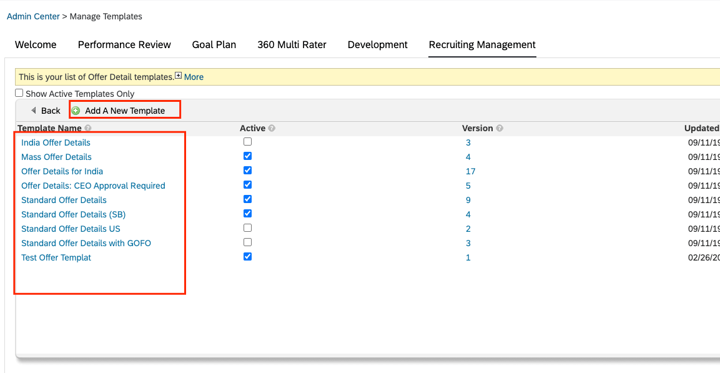Click the More link in yellow banner
The image size is (720, 373).
[194, 77]
